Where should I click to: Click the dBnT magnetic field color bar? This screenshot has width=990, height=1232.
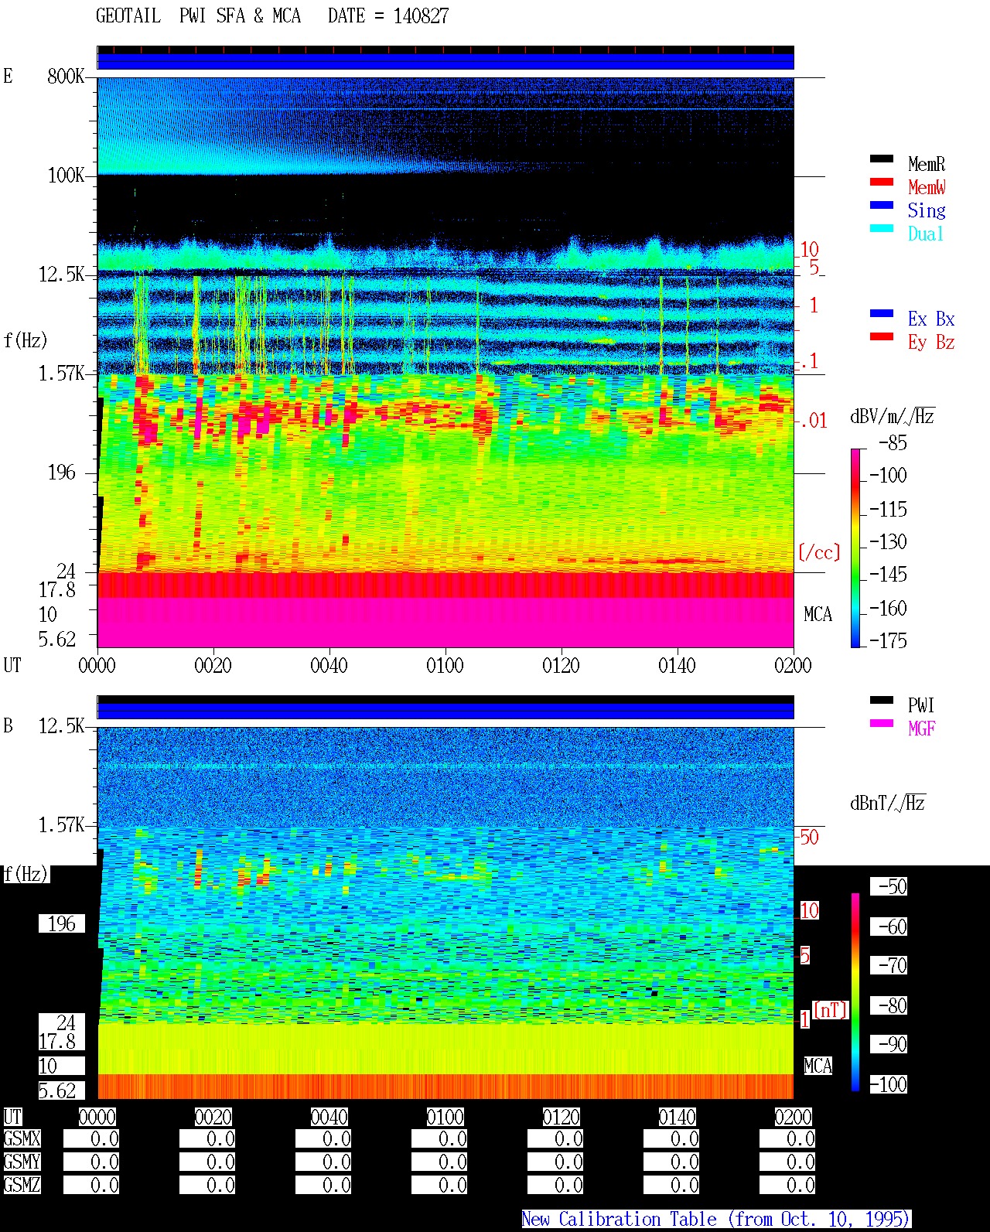coord(855,992)
